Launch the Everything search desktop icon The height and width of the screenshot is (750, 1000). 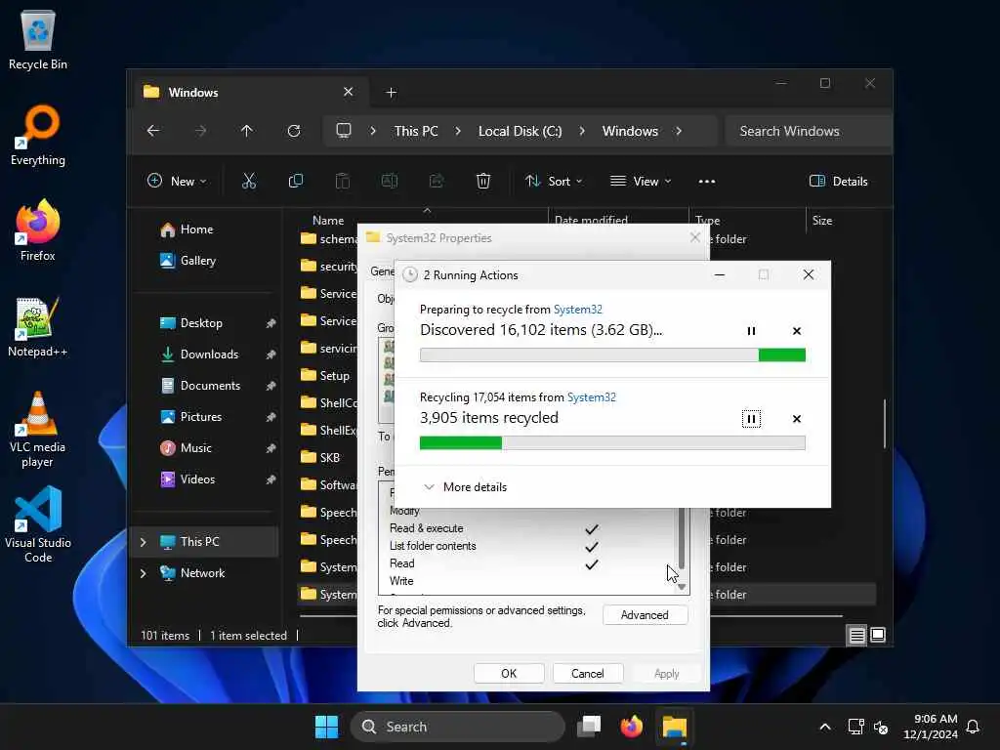pyautogui.click(x=38, y=135)
